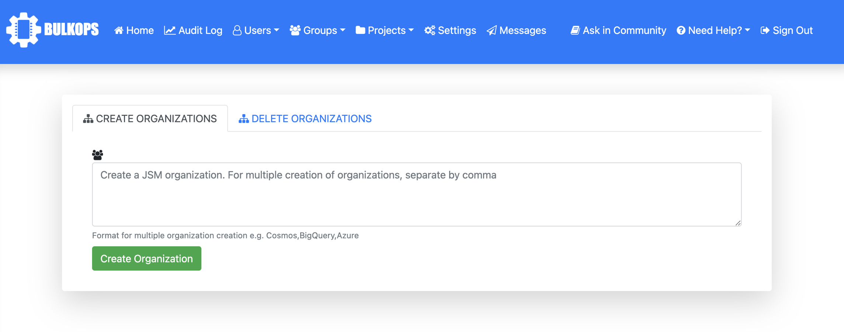Click the Sign Out arrow icon
This screenshot has width=844, height=332.
point(765,30)
